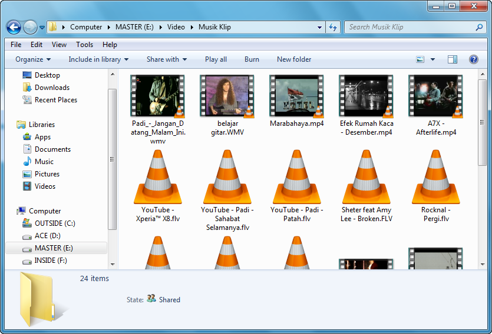
Task: Select the YouTube Padi Patah.flv VLC icon
Action: point(296,177)
